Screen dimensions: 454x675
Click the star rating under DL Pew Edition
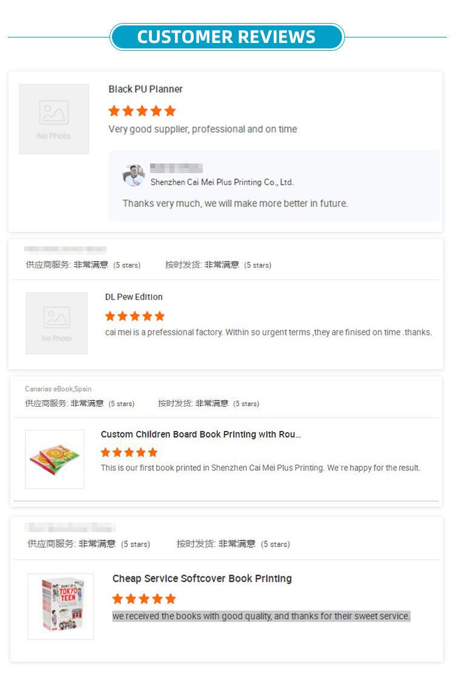point(135,317)
